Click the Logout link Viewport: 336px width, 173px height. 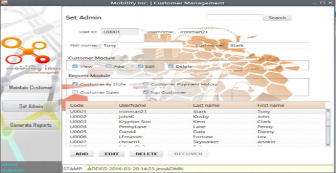pyautogui.click(x=12, y=170)
